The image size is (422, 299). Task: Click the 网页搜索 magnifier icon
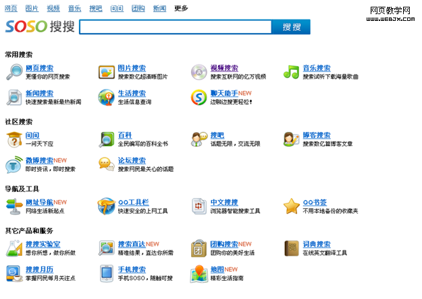click(x=14, y=72)
